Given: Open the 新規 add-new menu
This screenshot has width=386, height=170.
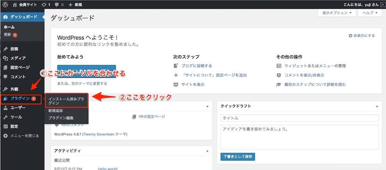Looking at the screenshot, I should [x=75, y=4].
